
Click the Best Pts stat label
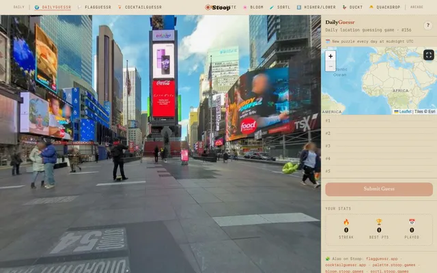tap(379, 237)
